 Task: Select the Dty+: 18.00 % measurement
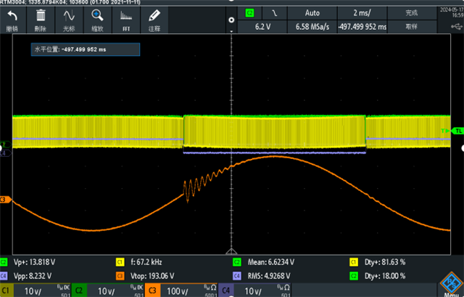(x=385, y=276)
